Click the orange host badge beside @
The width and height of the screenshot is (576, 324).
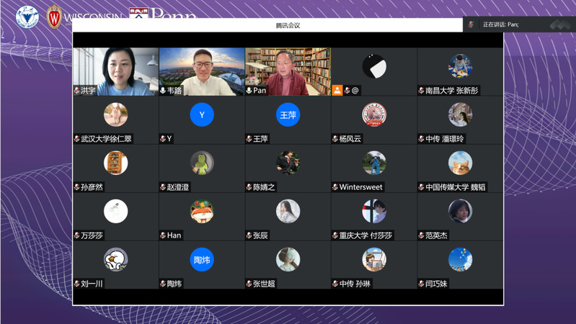pyautogui.click(x=337, y=91)
